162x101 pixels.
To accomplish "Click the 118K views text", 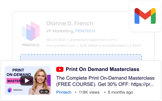I will (x=89, y=92).
